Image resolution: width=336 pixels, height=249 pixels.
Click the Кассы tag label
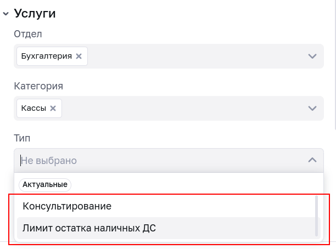33,108
